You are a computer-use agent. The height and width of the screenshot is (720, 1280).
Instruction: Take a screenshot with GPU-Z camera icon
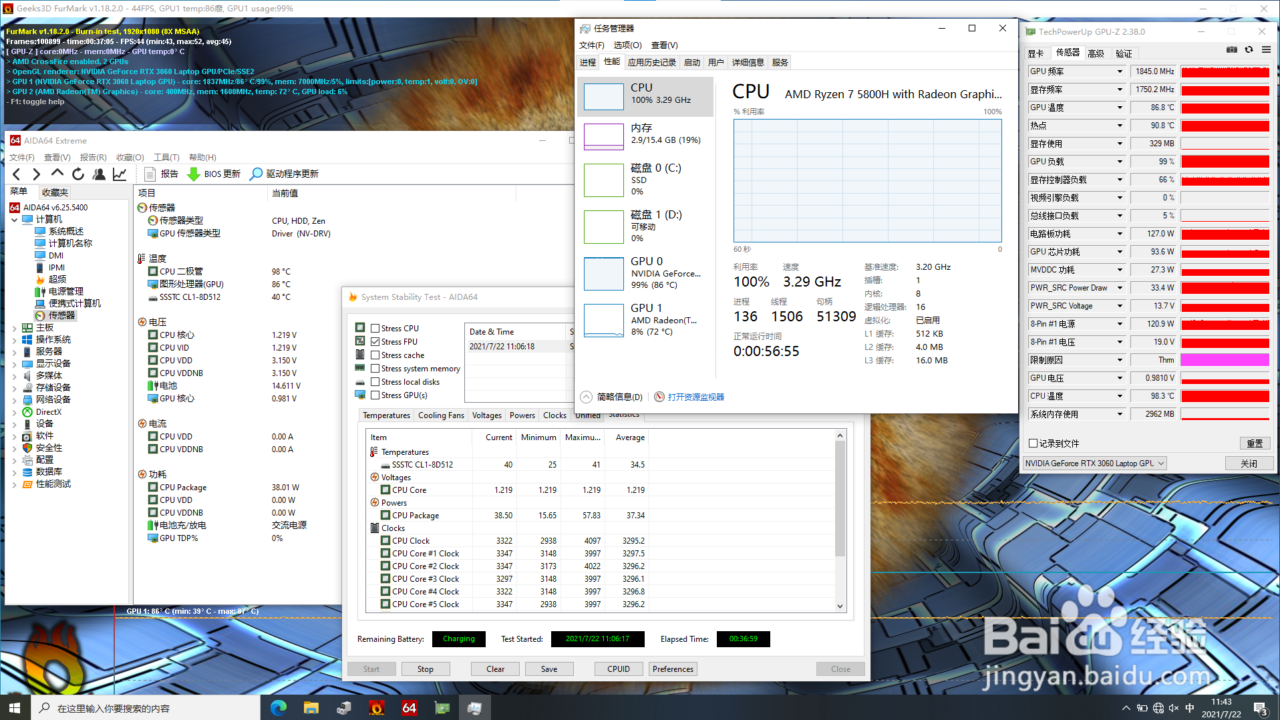click(x=1232, y=50)
